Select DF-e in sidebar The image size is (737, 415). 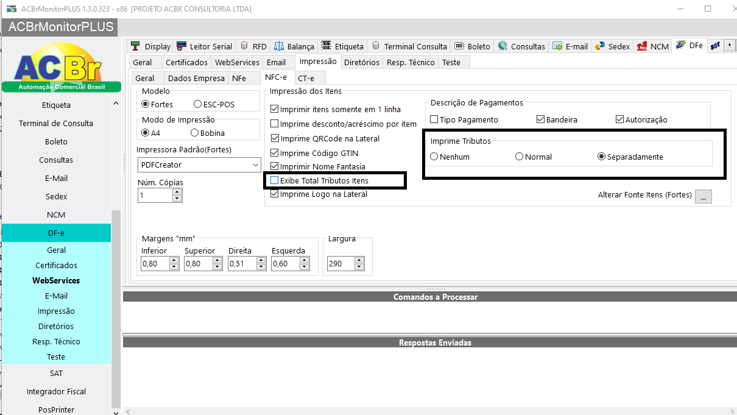pos(56,233)
